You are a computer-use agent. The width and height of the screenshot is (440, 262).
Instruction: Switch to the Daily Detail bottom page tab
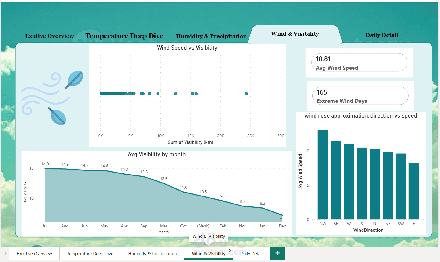coord(252,253)
